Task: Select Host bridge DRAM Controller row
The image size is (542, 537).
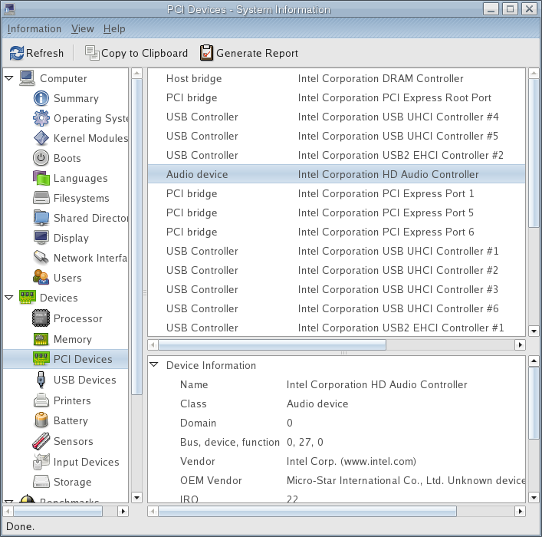Action: (337, 78)
